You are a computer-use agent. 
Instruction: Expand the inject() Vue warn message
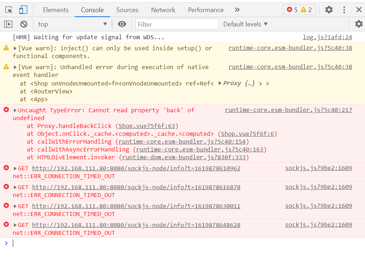click(15, 48)
